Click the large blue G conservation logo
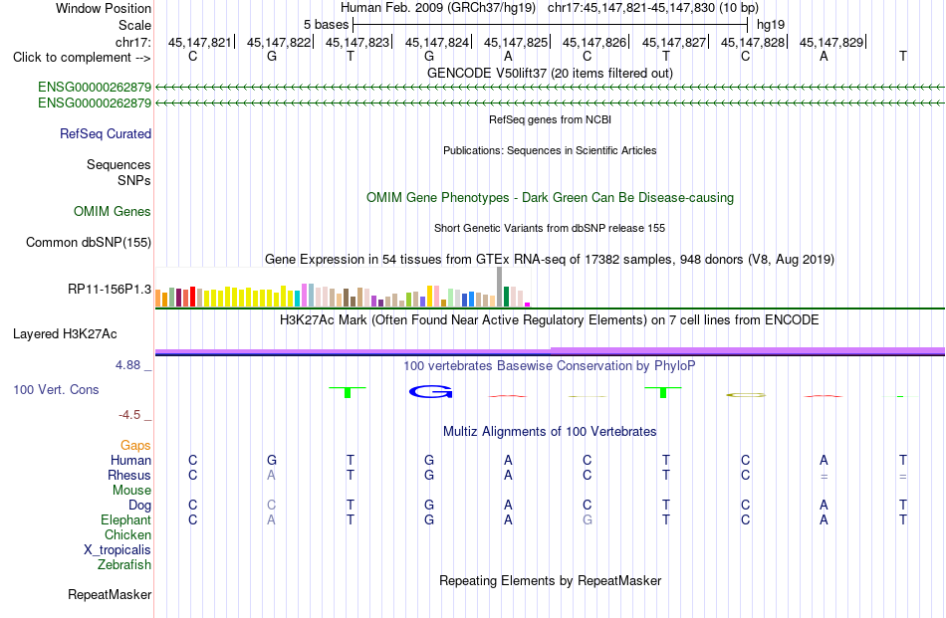This screenshot has height=618, width=946. point(430,392)
